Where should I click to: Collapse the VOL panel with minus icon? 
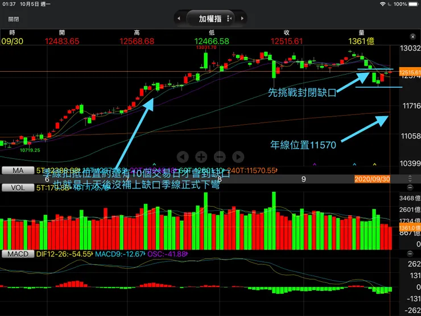click(410, 187)
